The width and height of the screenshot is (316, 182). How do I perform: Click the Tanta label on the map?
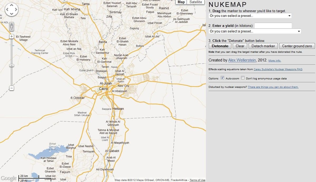pyautogui.click(x=86, y=4)
